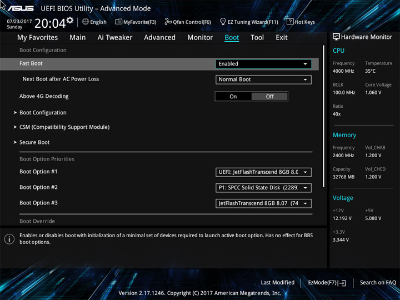Click the clock settings gear icon

pyautogui.click(x=70, y=20)
